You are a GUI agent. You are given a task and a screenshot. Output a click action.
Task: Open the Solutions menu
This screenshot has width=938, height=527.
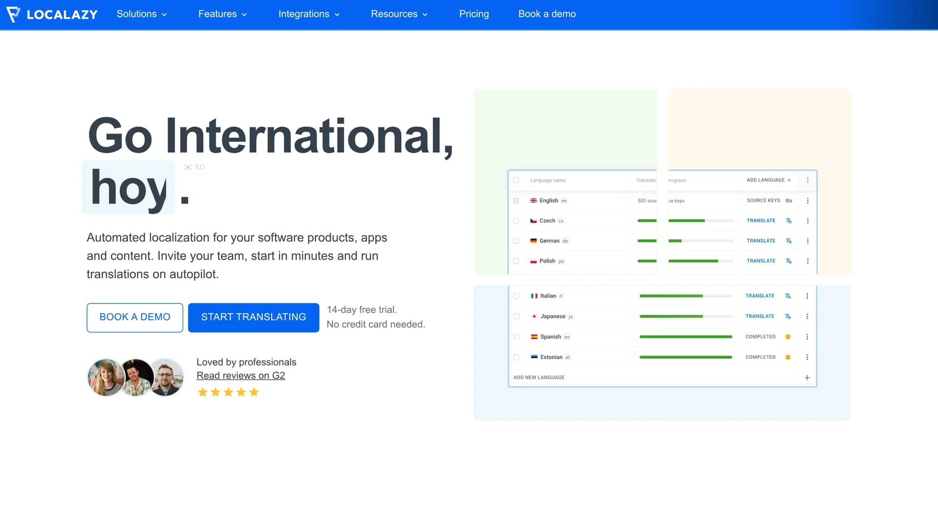coord(142,14)
